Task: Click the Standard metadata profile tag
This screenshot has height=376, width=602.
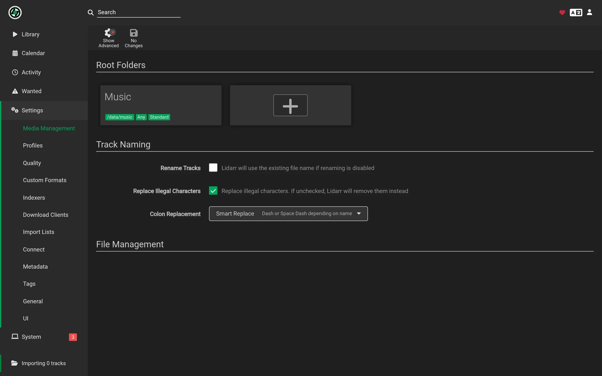Action: [x=159, y=117]
